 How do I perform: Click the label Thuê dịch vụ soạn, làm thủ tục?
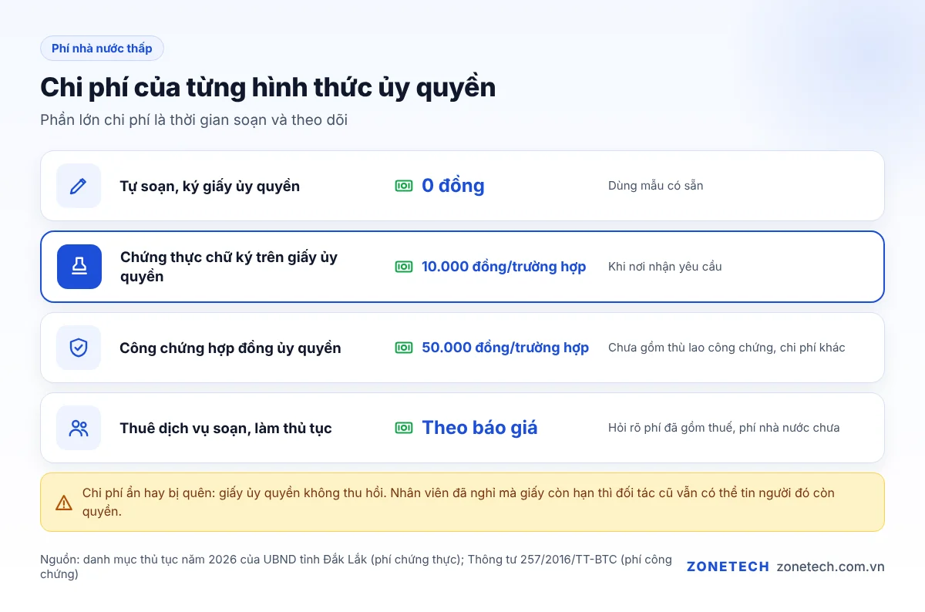(226, 429)
